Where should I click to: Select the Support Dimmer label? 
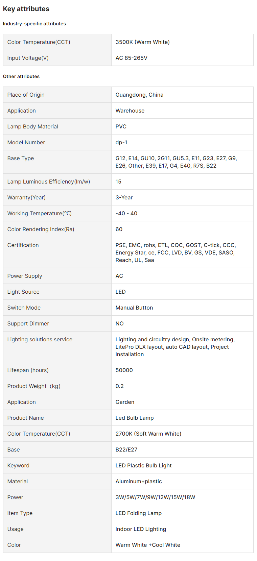[28, 323]
